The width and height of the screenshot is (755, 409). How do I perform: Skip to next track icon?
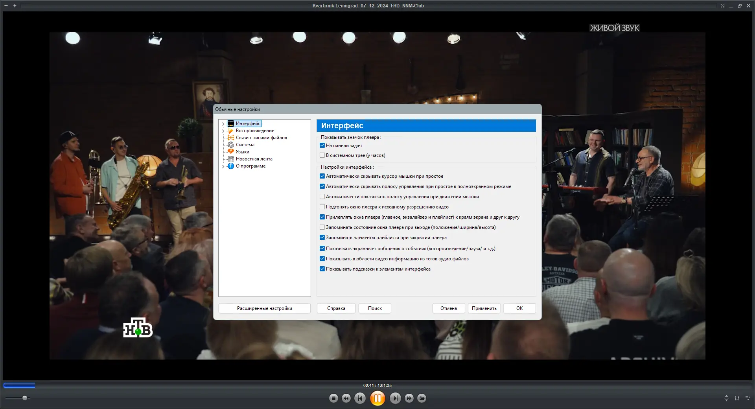click(396, 398)
